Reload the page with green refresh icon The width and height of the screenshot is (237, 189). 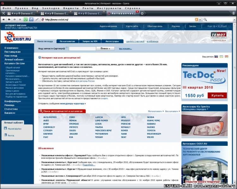tap(26, 20)
